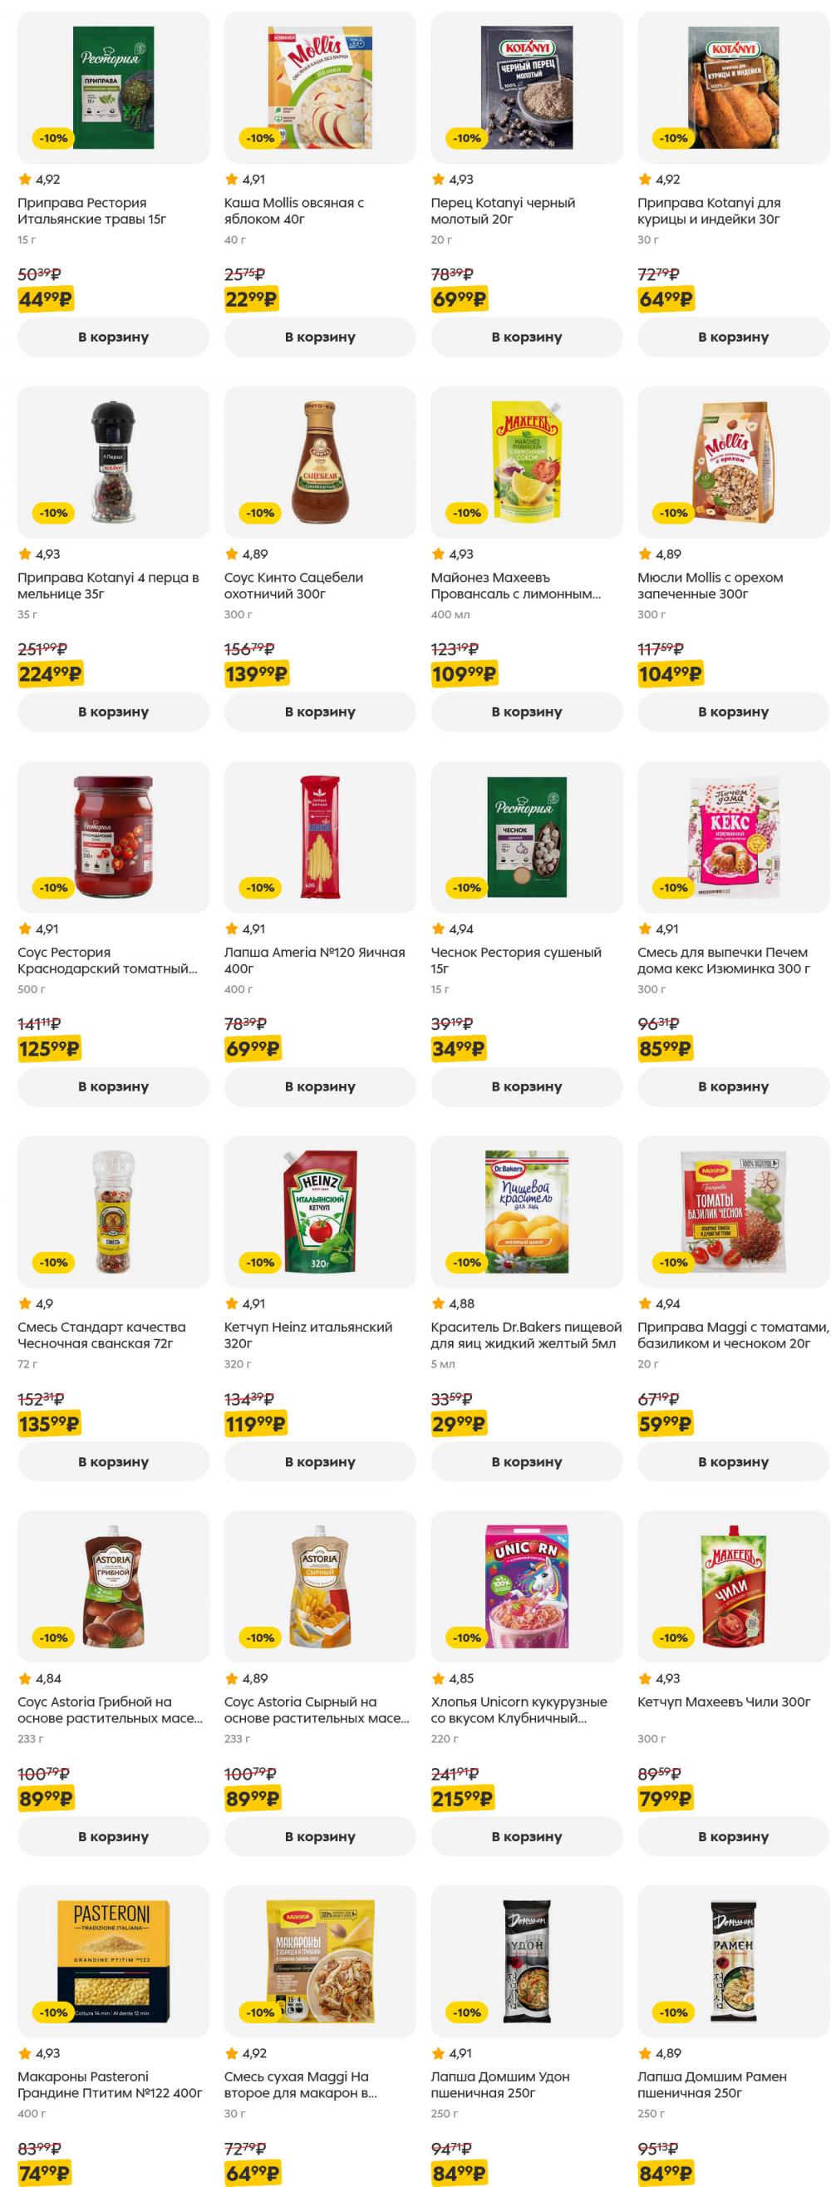The height and width of the screenshot is (2187, 831).
Task: Click the discount badge on Чеснок Ресtория
Action: [x=467, y=888]
